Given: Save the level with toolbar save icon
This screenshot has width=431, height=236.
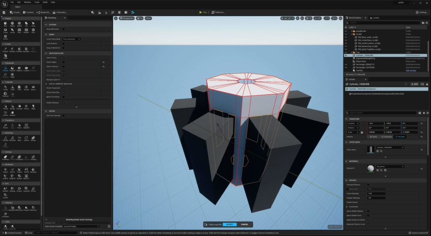Looking at the screenshot, I should (4, 12).
